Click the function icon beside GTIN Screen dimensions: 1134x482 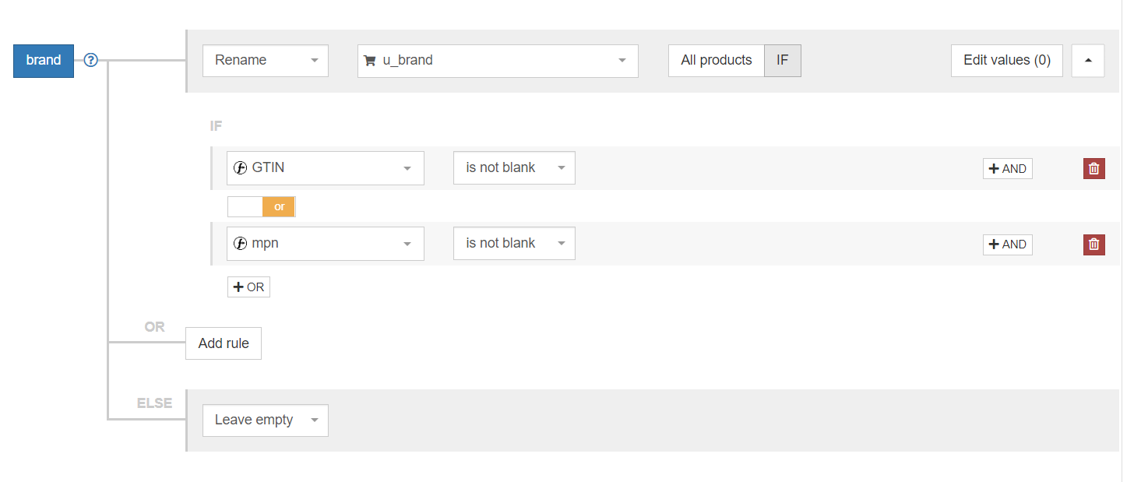pyautogui.click(x=241, y=167)
